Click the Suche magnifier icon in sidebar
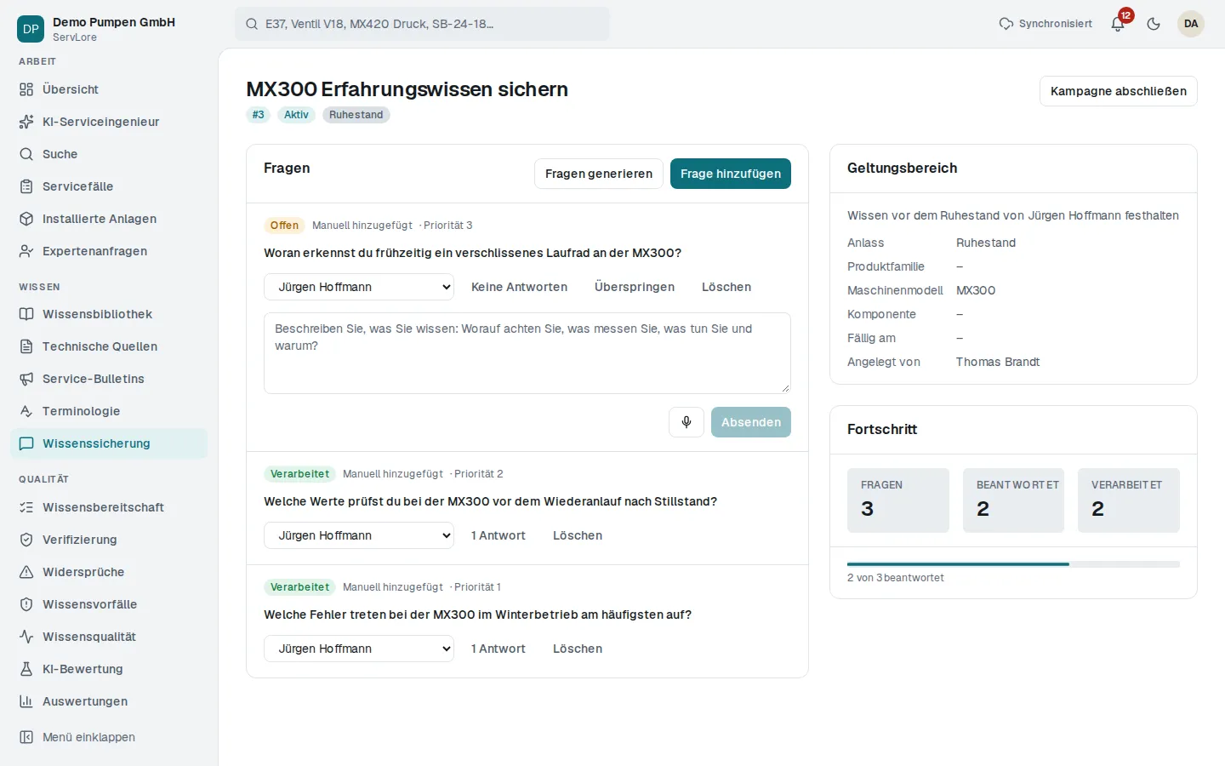Viewport: 1225px width, 766px height. [x=26, y=154]
